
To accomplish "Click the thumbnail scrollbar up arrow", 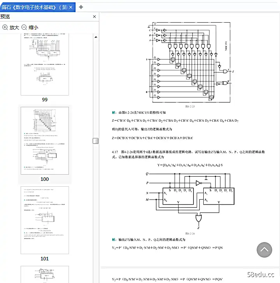I will click(x=96, y=37).
